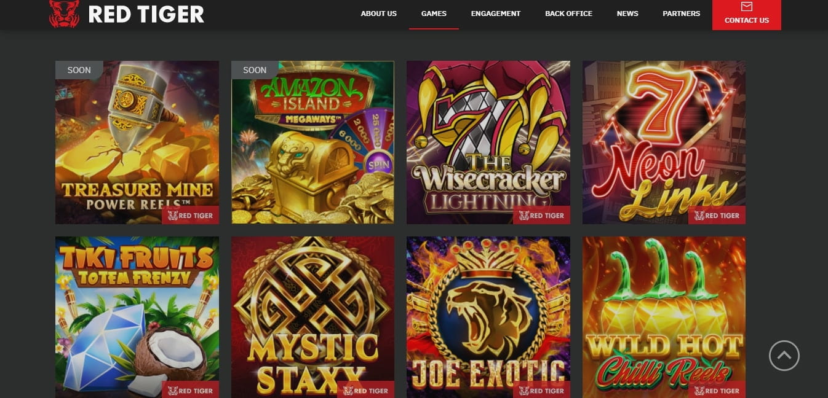Open the Amazon Island Megaways game
The width and height of the screenshot is (828, 398).
[x=312, y=142]
